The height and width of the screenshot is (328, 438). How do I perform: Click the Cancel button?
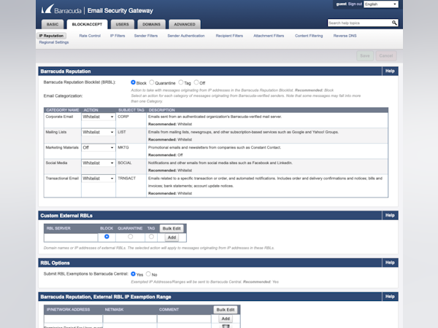[x=386, y=56]
